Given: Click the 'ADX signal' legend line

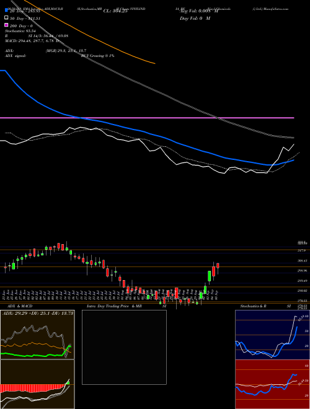Looking at the screenshot, I should point(60,56).
